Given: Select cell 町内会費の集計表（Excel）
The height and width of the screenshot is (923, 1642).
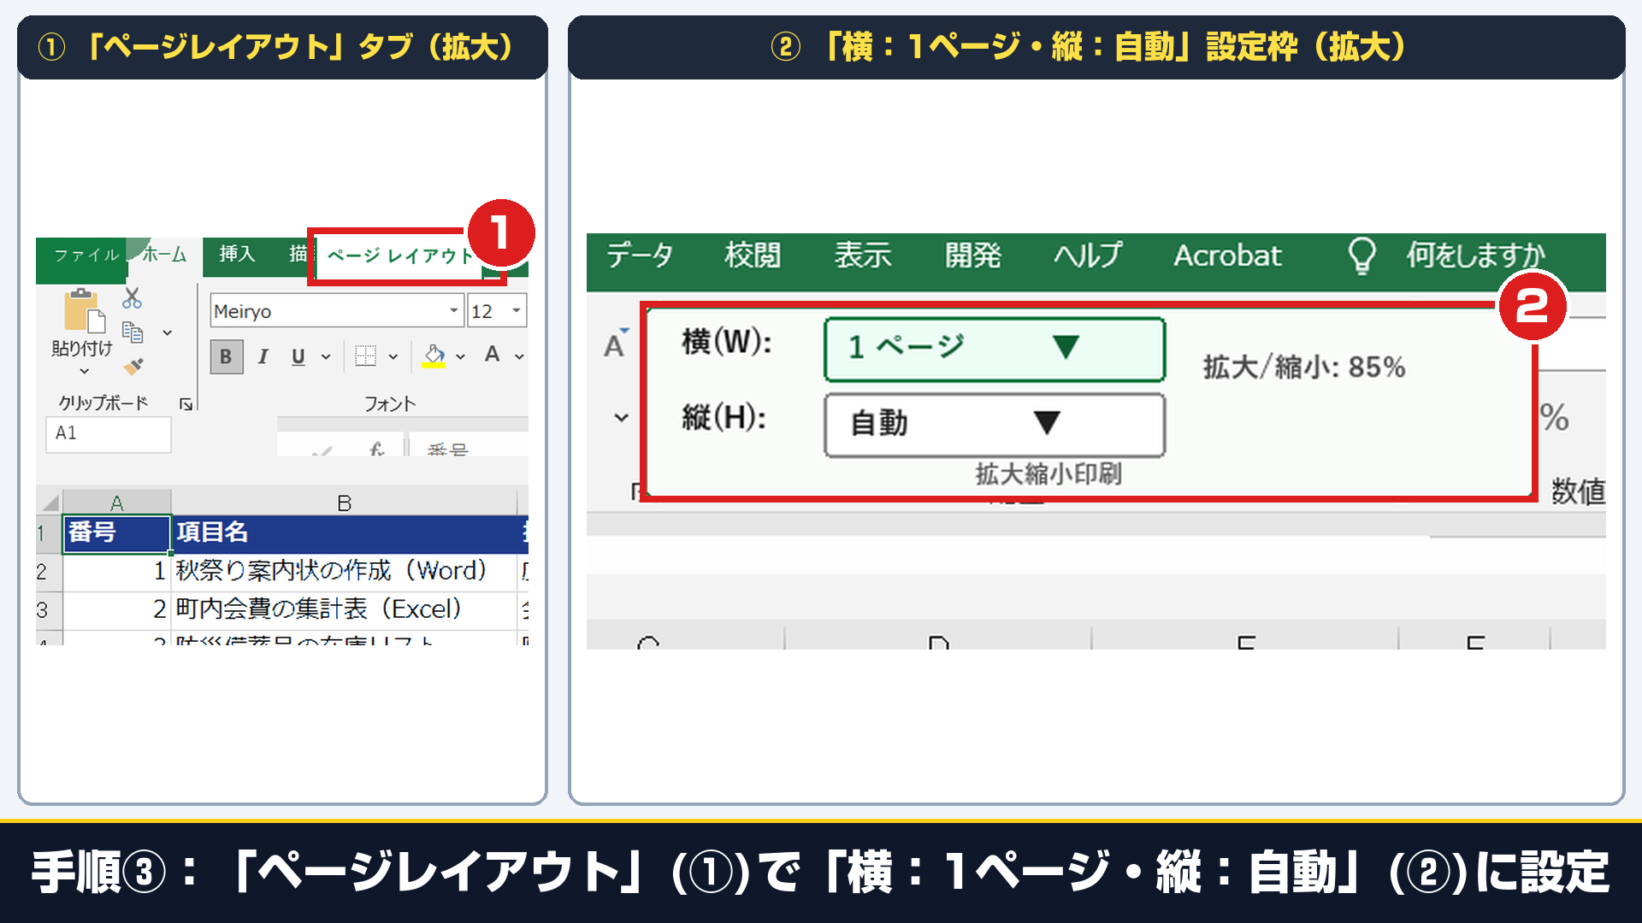Looking at the screenshot, I should click(345, 609).
